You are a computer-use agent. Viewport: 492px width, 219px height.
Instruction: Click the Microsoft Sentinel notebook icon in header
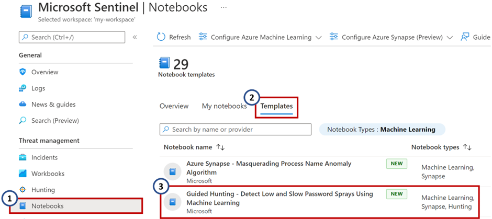pyautogui.click(x=26, y=12)
